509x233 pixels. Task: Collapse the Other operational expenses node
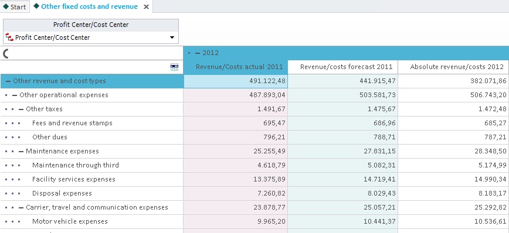[x=15, y=95]
